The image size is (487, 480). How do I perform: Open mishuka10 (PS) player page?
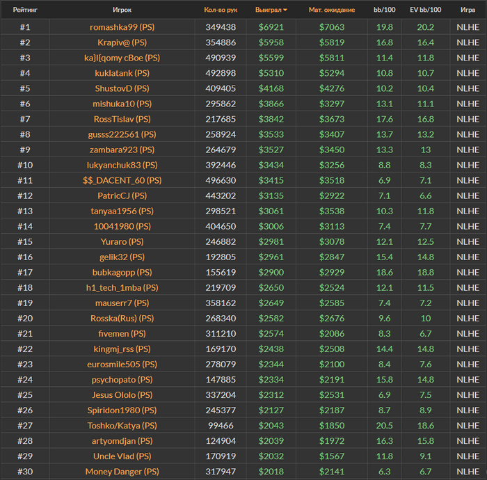122,104
